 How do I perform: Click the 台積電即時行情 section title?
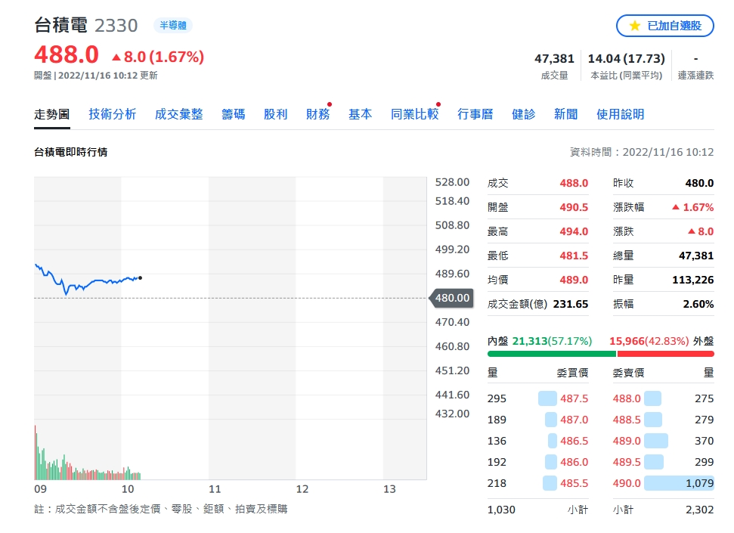click(x=71, y=152)
